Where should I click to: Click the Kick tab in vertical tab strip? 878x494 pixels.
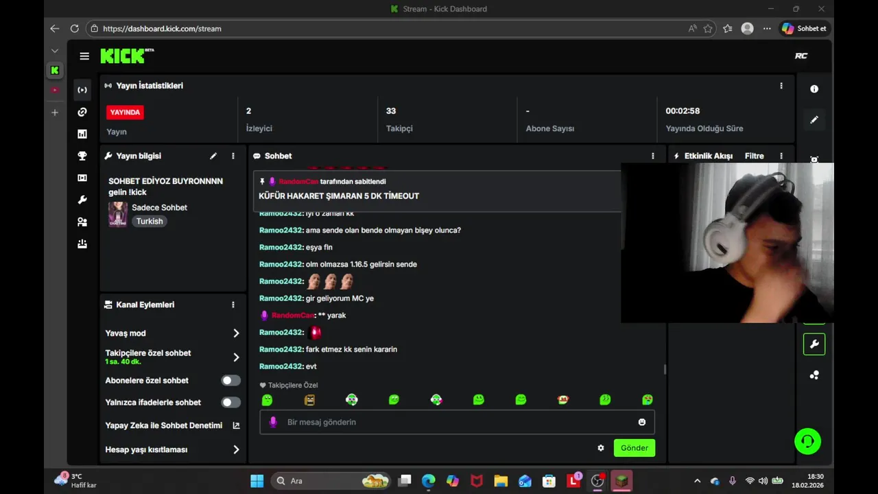pyautogui.click(x=55, y=70)
